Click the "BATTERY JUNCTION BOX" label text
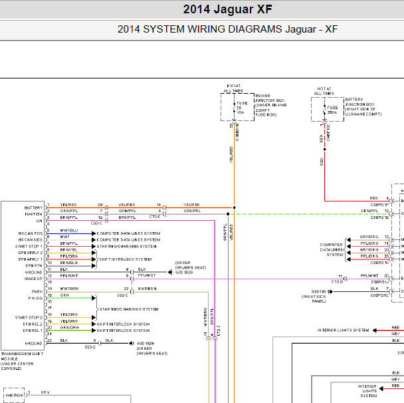This screenshot has width=404, height=403. click(359, 102)
